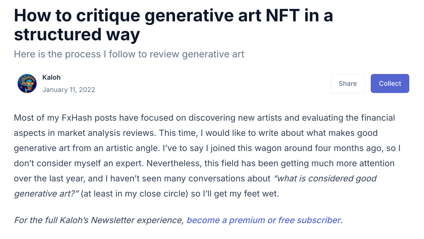Select the subtitle line Here is the process
The height and width of the screenshot is (239, 424).
click(x=129, y=54)
